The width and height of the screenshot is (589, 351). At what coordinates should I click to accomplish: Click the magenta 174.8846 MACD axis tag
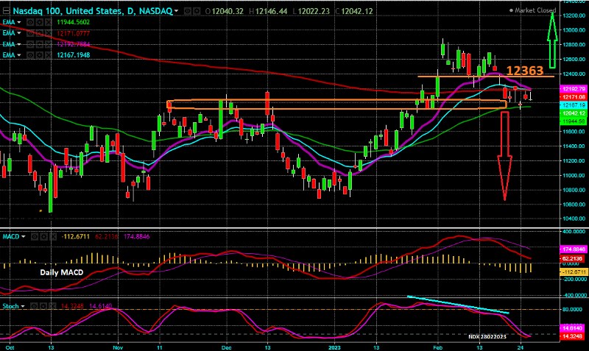pos(574,249)
